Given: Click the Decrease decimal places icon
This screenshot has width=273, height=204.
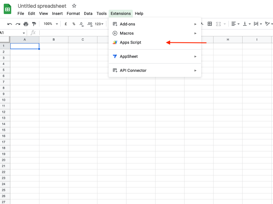Looking at the screenshot, I should point(82,24).
